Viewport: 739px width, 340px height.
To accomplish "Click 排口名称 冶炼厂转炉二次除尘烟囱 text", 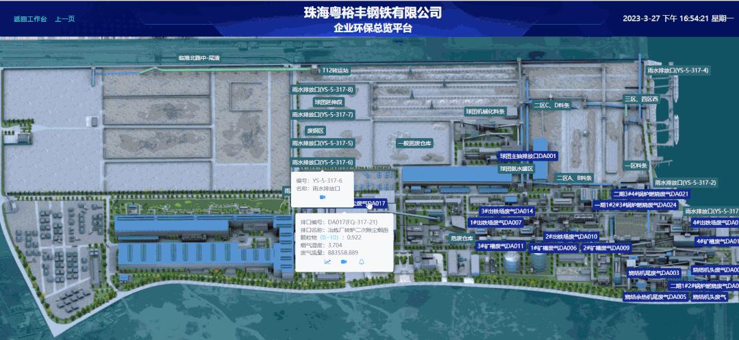I will point(344,231).
